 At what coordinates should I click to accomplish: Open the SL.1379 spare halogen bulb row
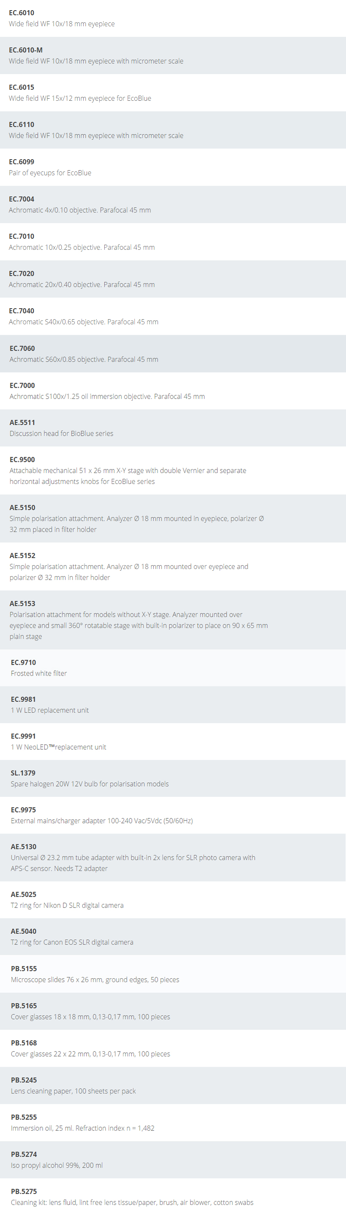point(173,778)
